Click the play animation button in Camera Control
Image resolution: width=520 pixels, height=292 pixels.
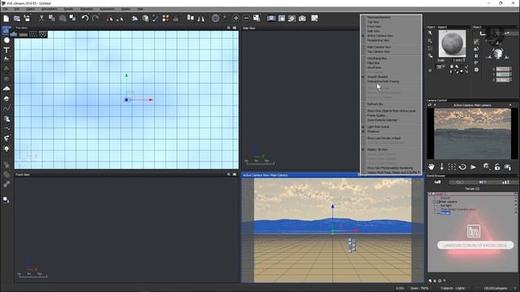tap(473, 167)
